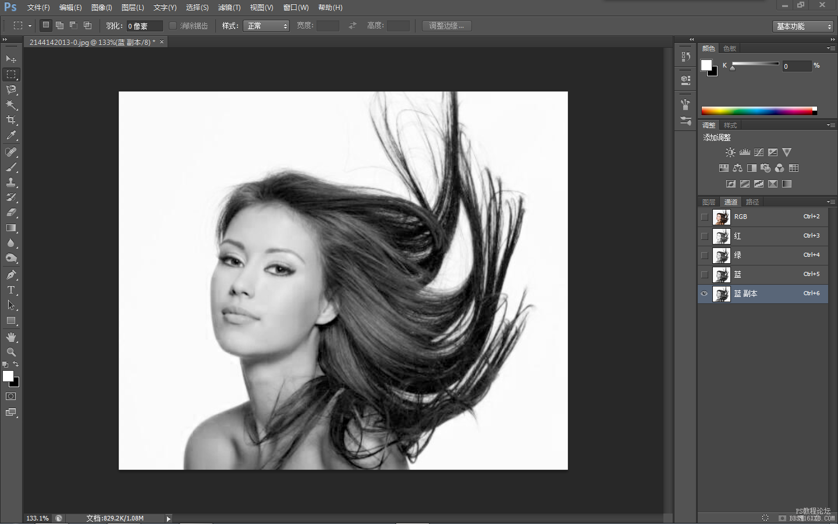Switch to the 样式 styles tab
The height and width of the screenshot is (524, 838).
click(x=730, y=125)
